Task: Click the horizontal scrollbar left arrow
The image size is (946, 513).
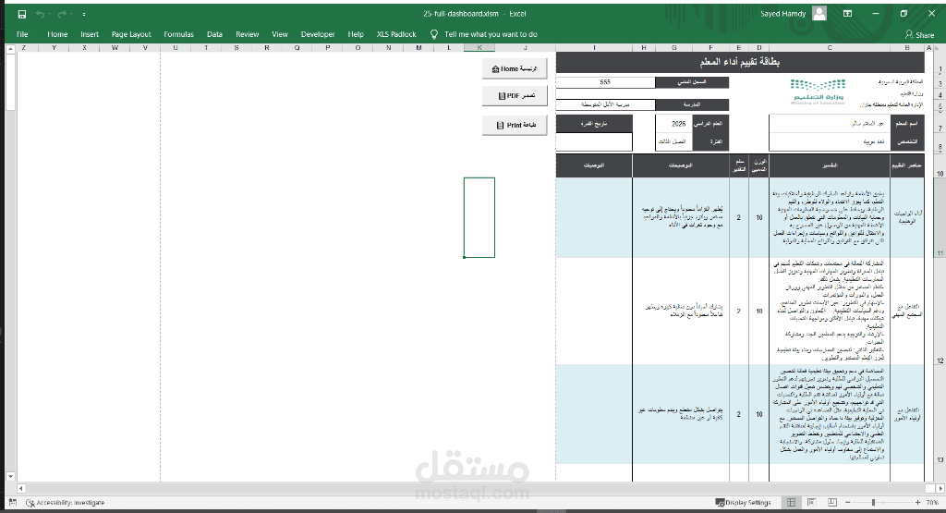Action: [x=21, y=488]
